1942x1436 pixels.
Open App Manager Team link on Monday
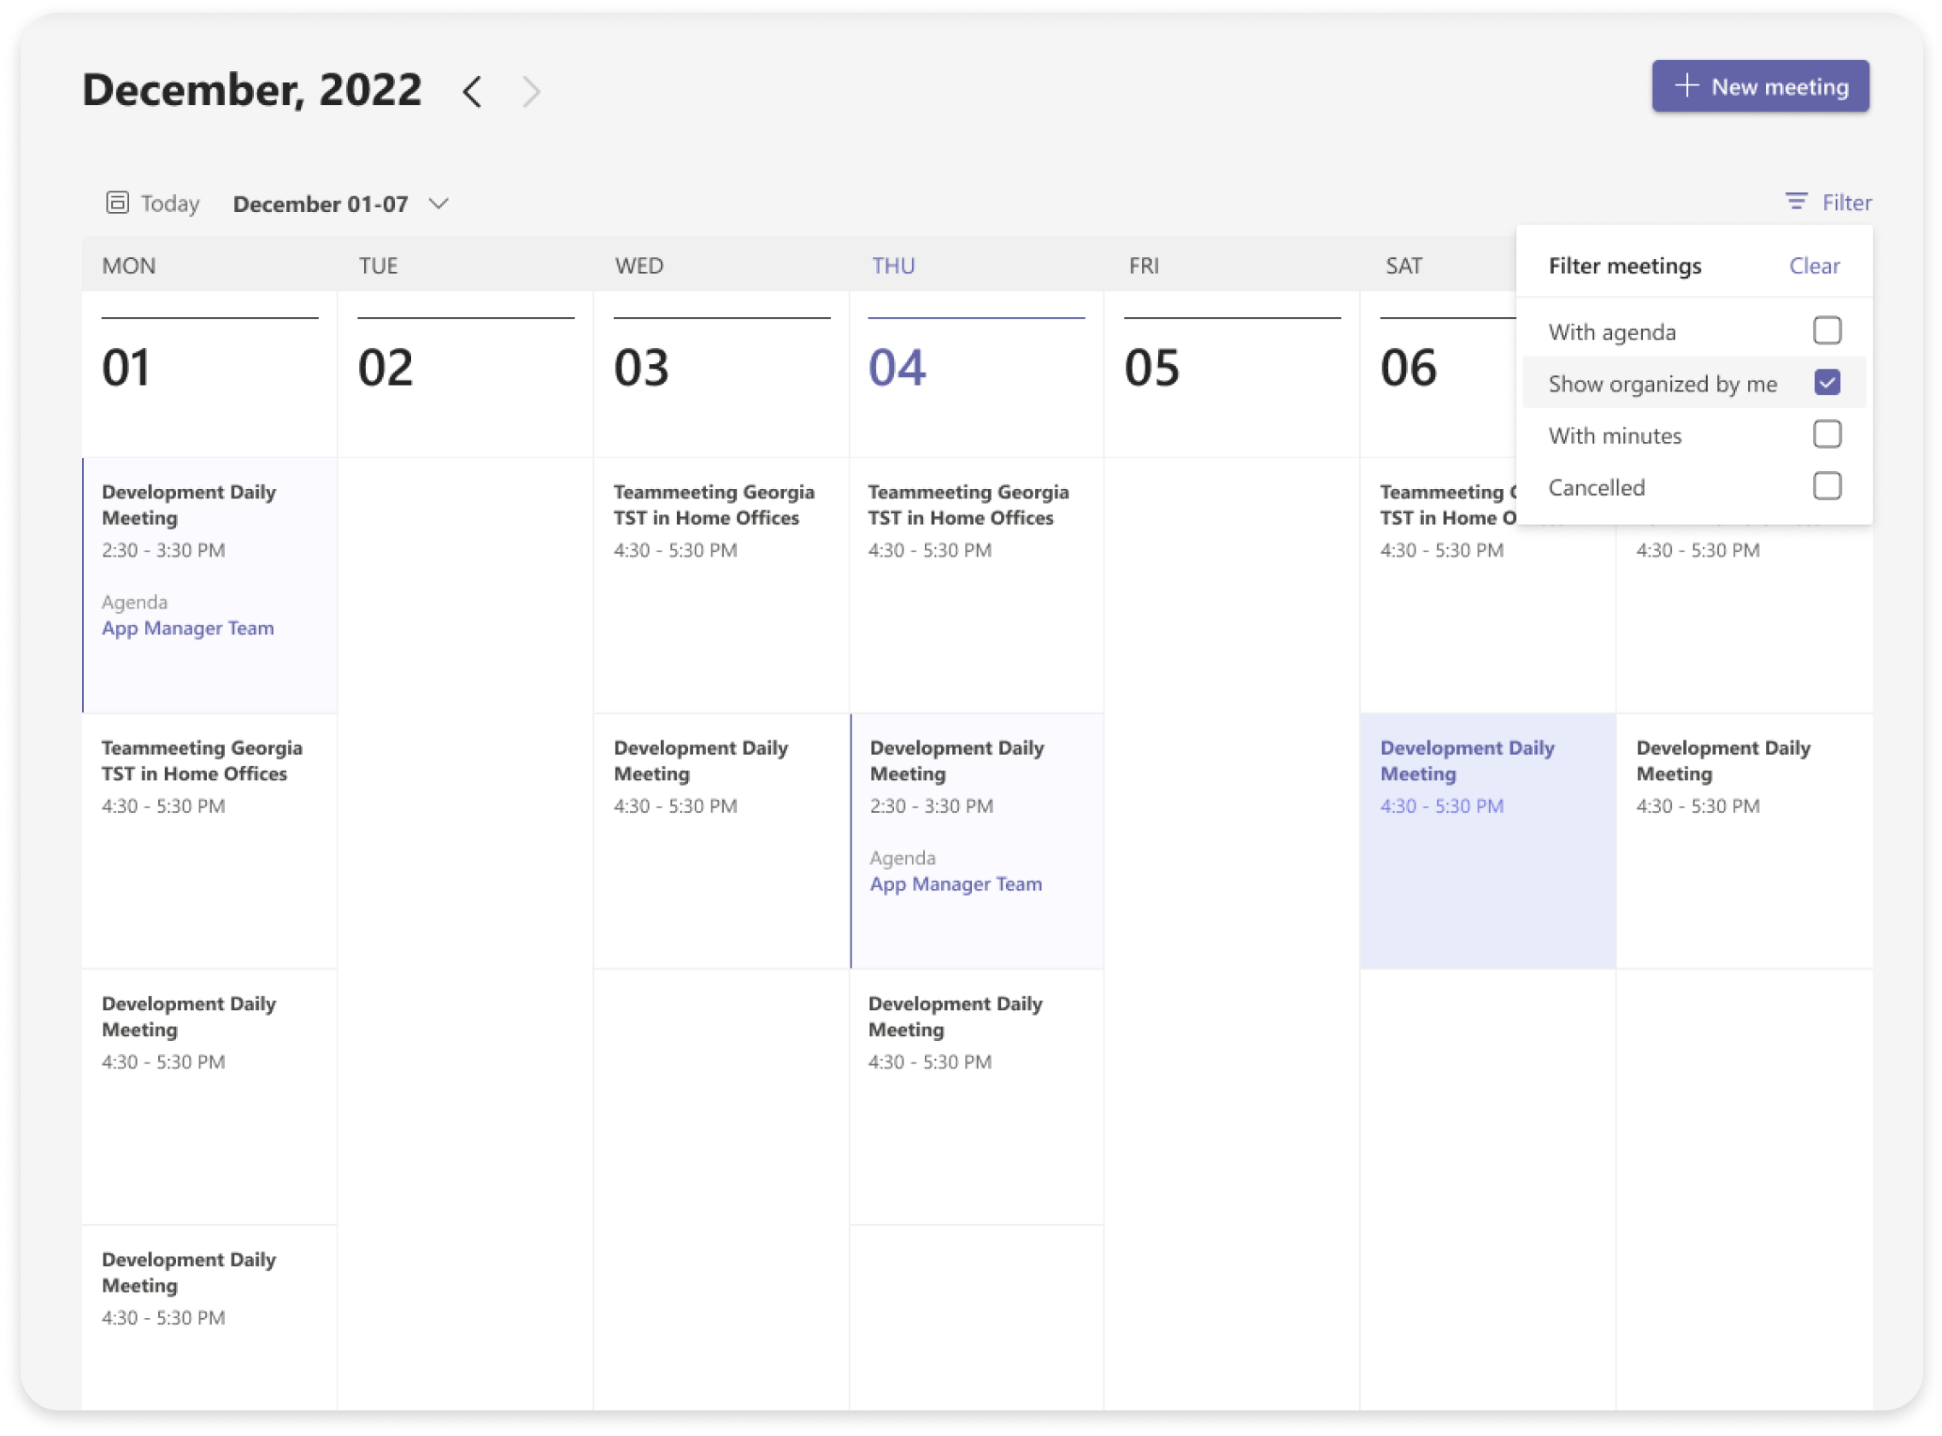[188, 627]
